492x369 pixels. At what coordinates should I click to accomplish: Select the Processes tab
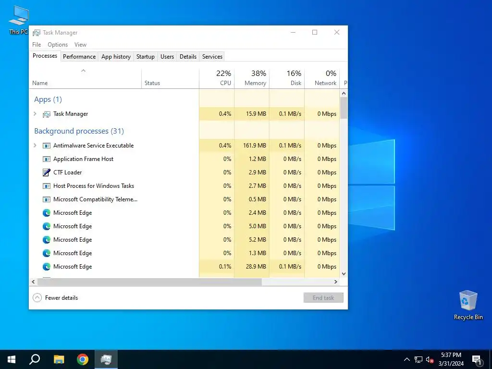point(45,56)
